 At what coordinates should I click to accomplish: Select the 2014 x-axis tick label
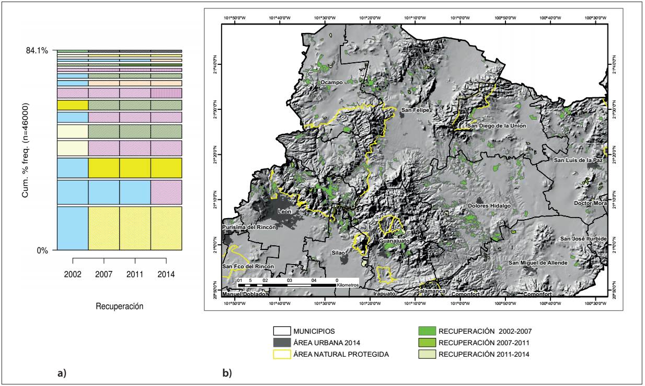166,274
